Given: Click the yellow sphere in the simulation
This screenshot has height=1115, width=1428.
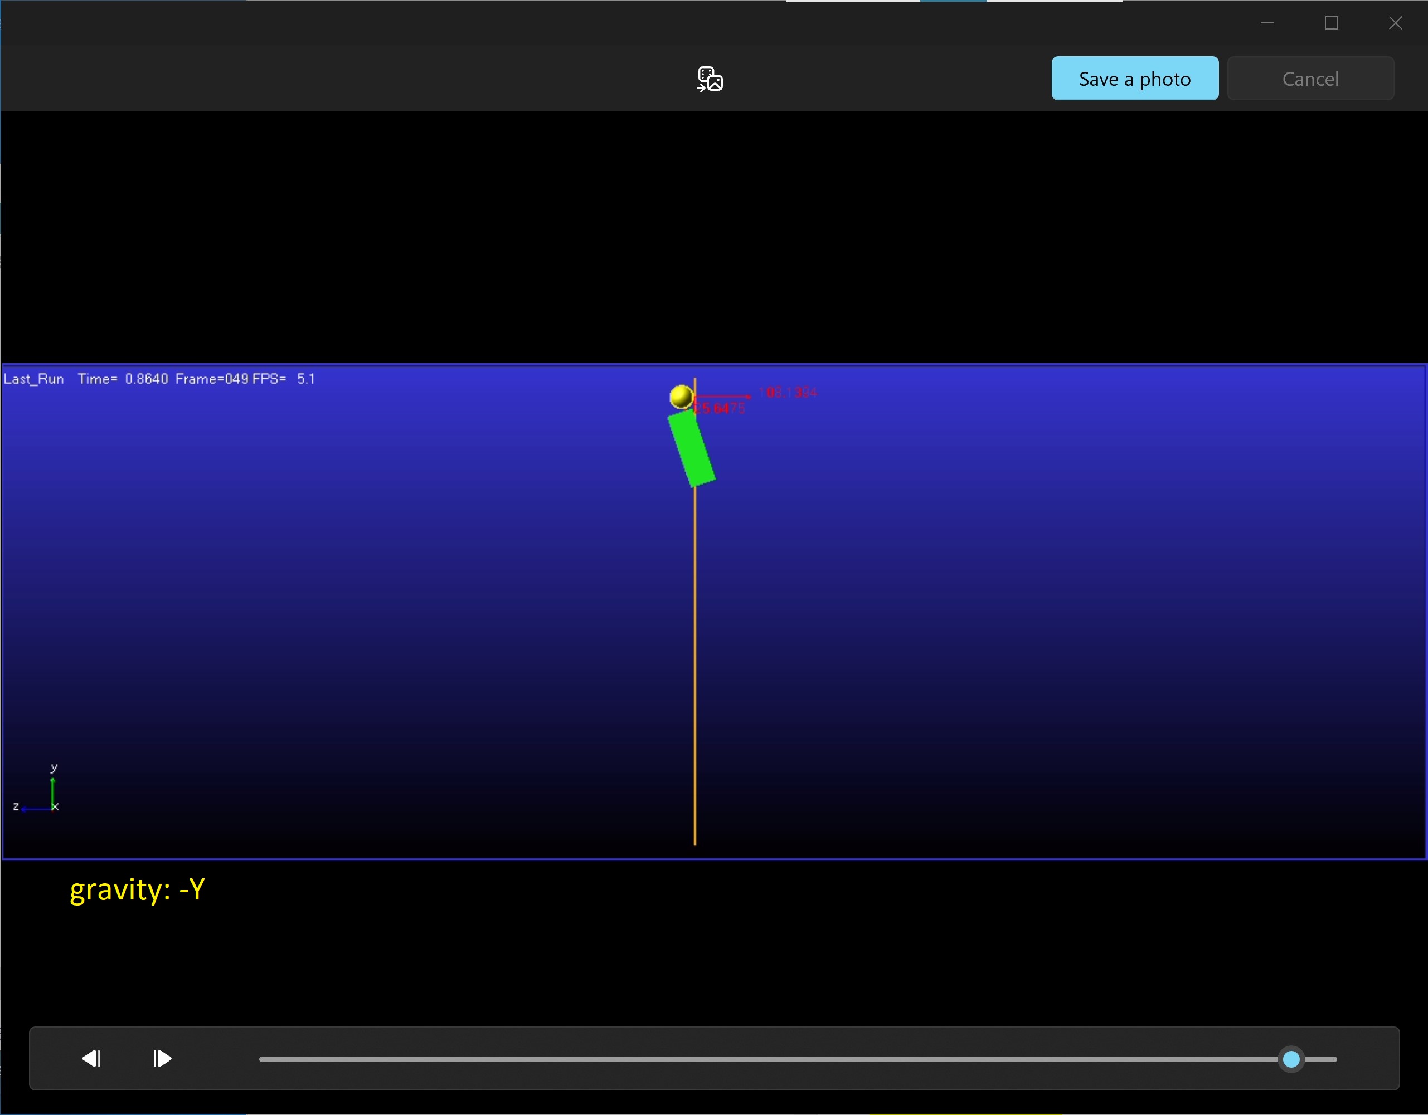Looking at the screenshot, I should [680, 396].
